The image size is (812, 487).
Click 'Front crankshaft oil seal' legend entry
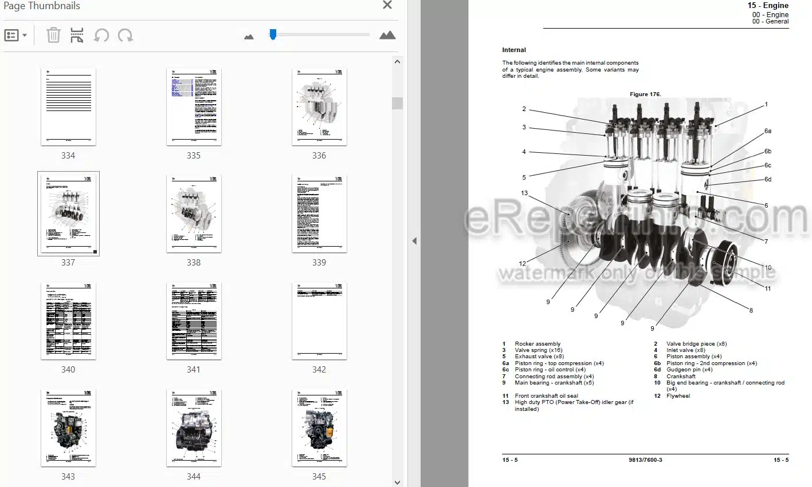point(546,396)
